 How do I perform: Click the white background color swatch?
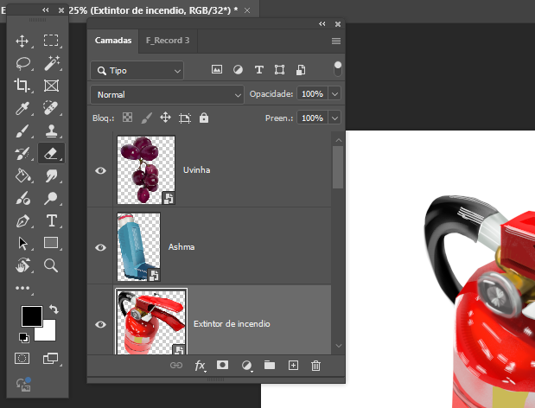(x=49, y=334)
